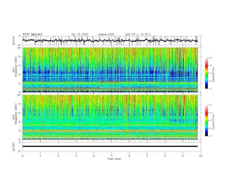
Task: Click the '-3' label on ch.1 color bar
Action: click(x=210, y=57)
